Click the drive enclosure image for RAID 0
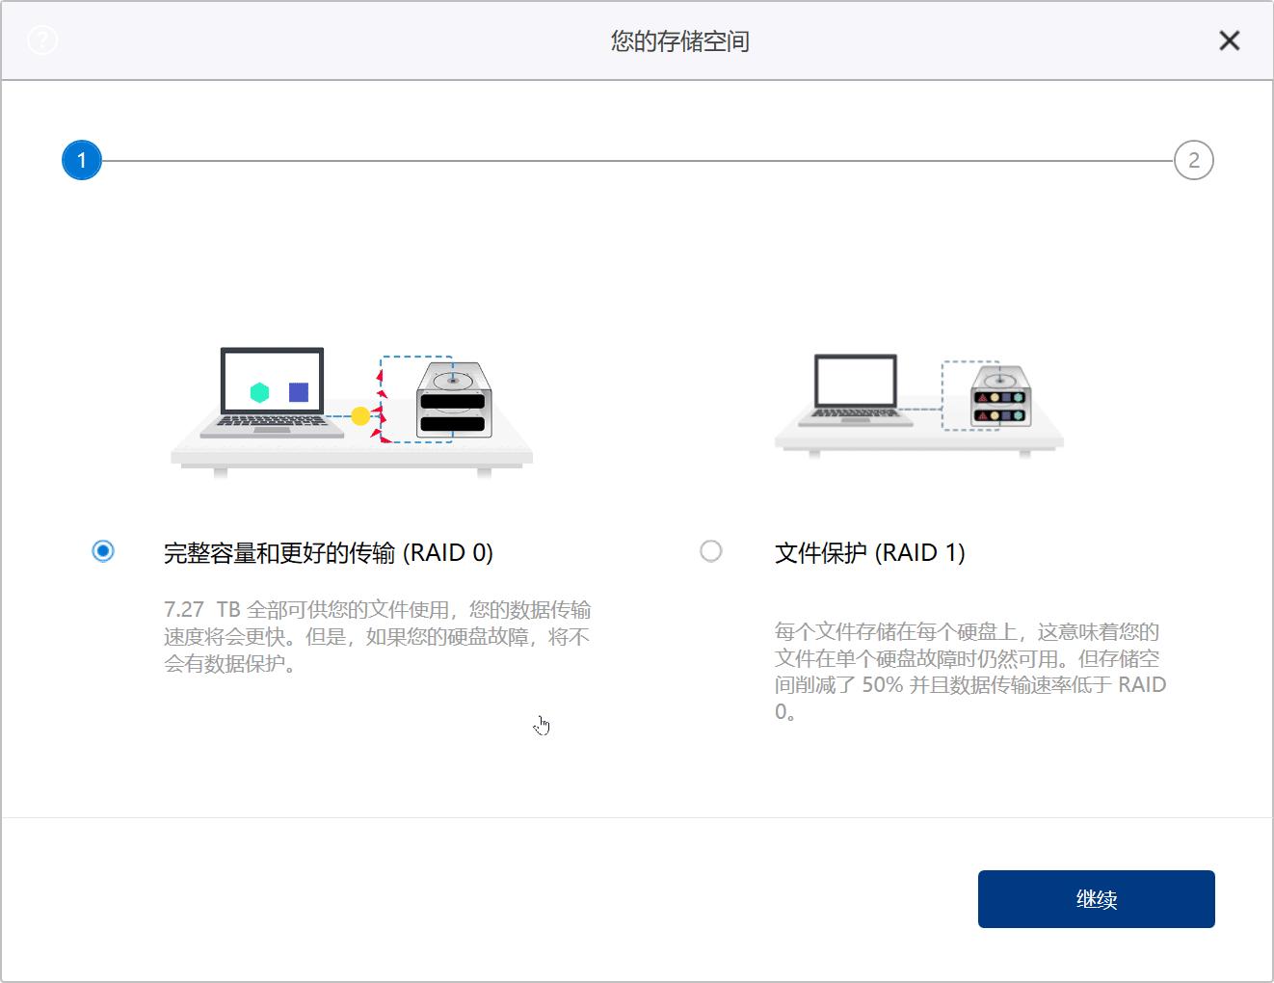This screenshot has height=983, width=1274. click(453, 403)
